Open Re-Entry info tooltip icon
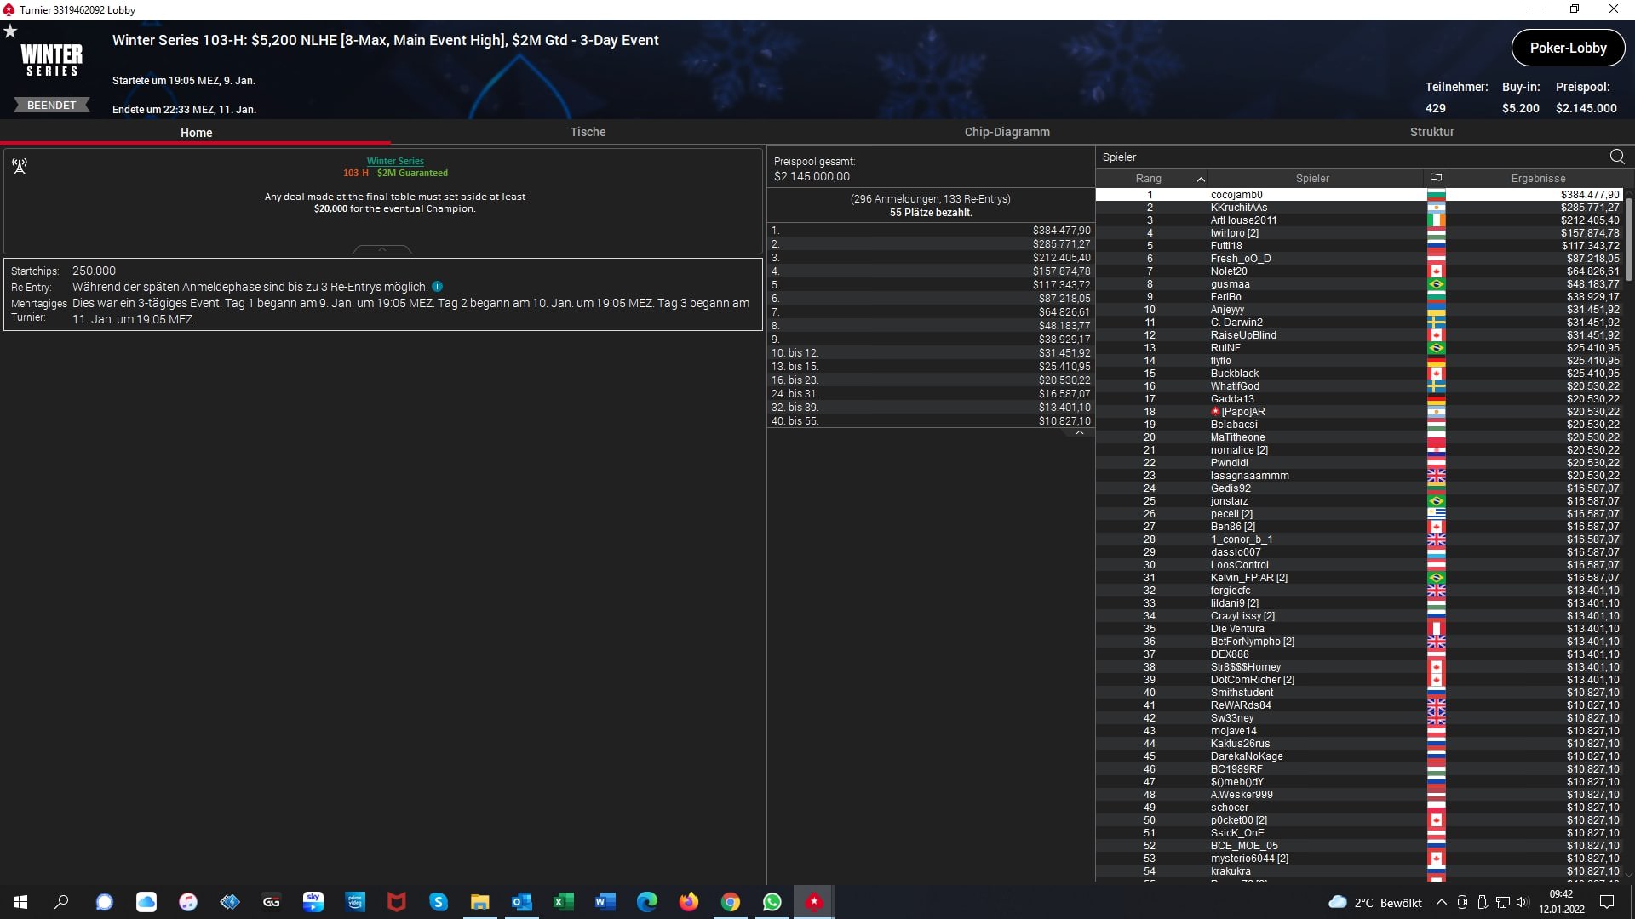 coord(437,287)
